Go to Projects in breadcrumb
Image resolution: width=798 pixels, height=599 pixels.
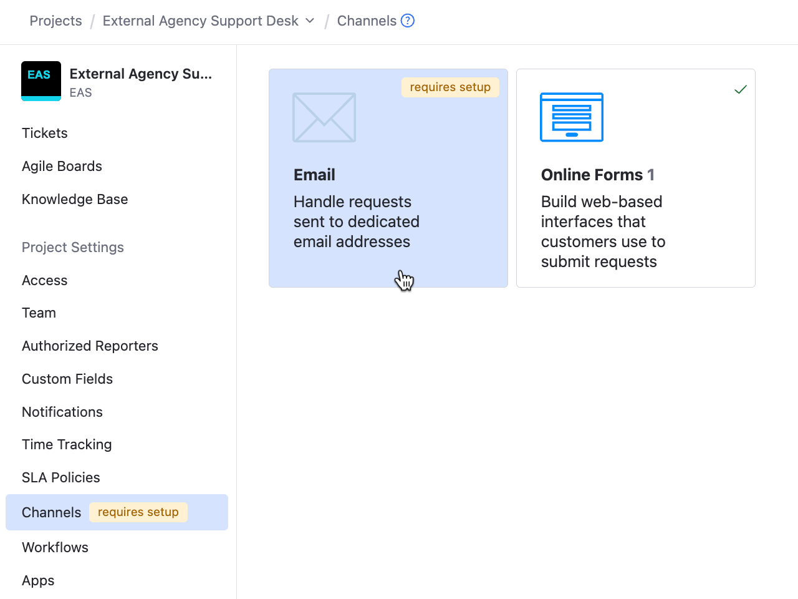(x=55, y=21)
